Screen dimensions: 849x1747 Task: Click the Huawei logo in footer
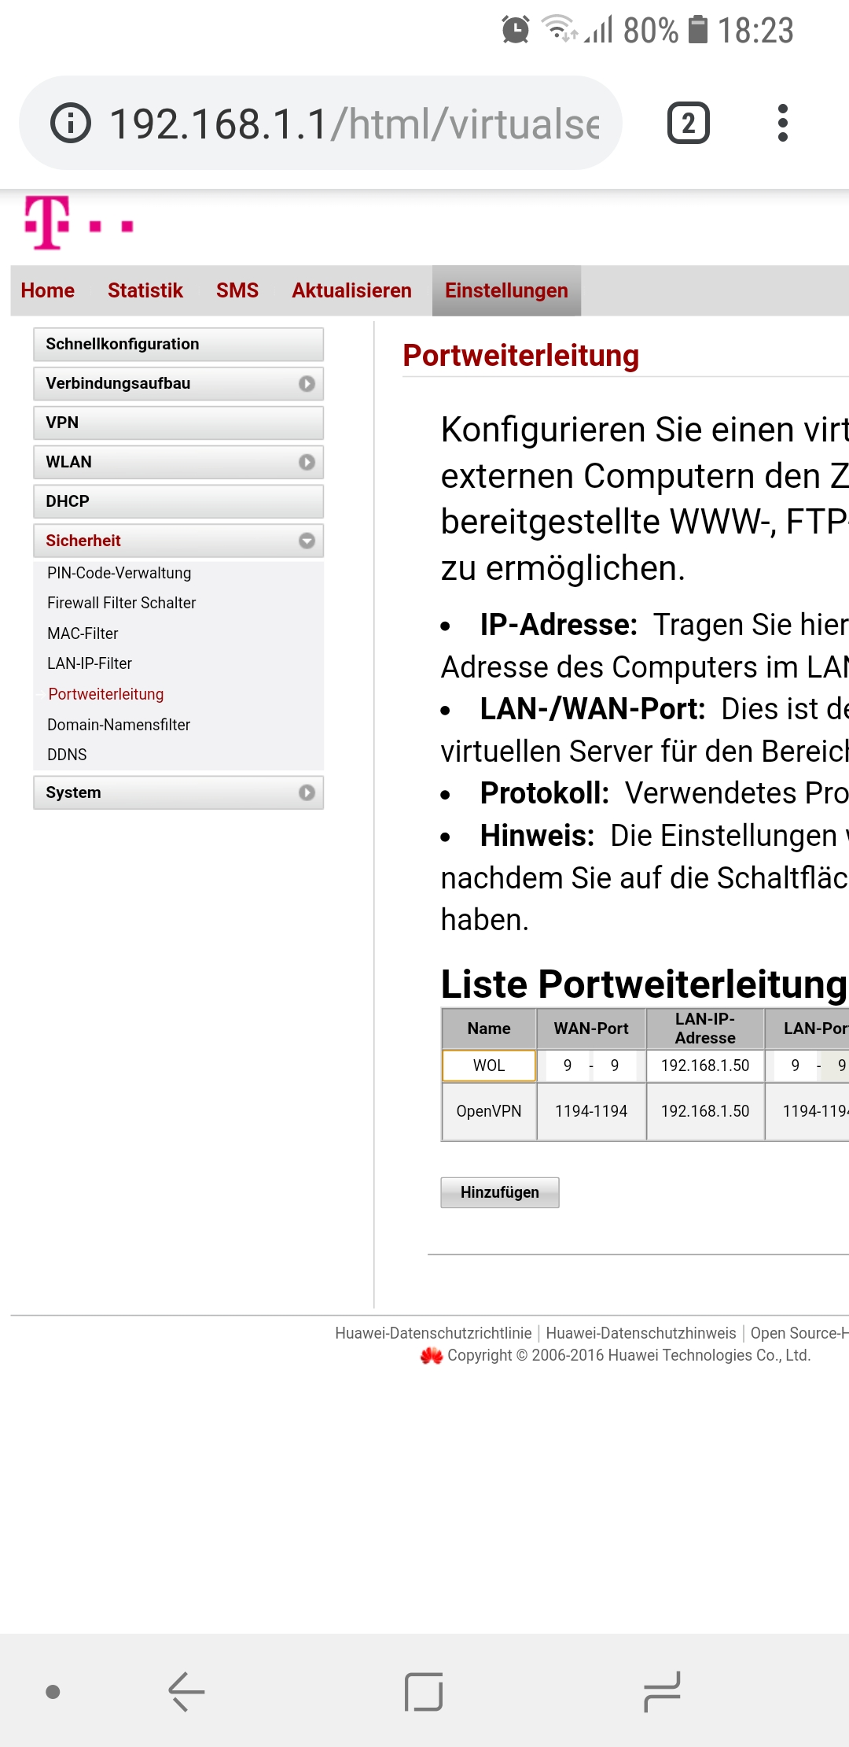[431, 1356]
